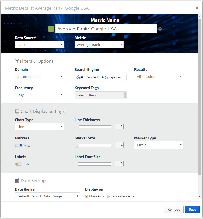The width and height of the screenshot is (203, 219).
Task: Open the green metric color swatch
Action: (51, 29)
